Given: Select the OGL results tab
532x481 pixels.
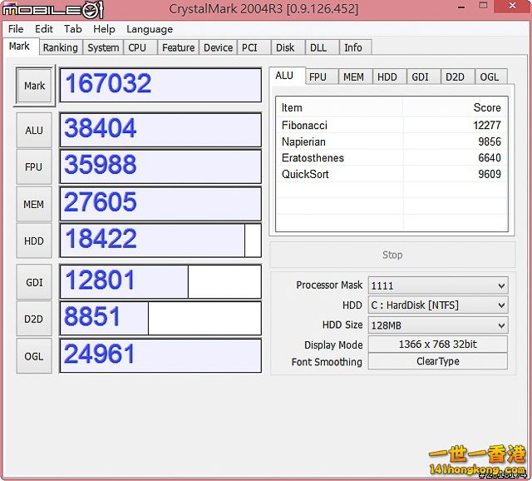Looking at the screenshot, I should pos(490,77).
